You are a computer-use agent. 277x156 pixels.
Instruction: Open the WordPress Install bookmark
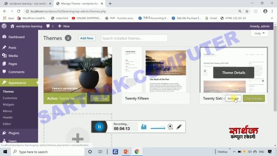[32, 18]
